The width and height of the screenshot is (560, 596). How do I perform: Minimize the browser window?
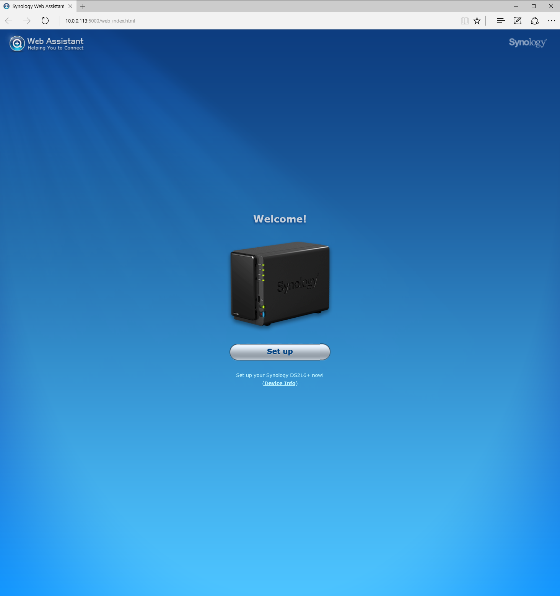[516, 6]
